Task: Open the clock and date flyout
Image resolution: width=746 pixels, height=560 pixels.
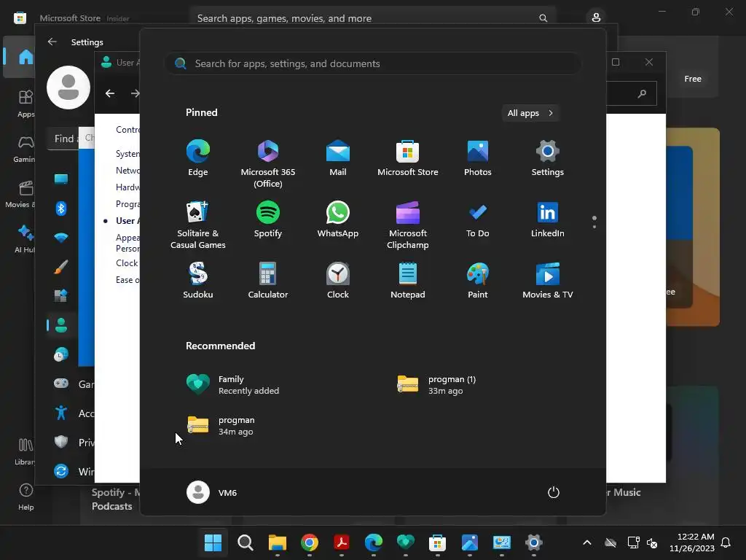Action: [692, 542]
